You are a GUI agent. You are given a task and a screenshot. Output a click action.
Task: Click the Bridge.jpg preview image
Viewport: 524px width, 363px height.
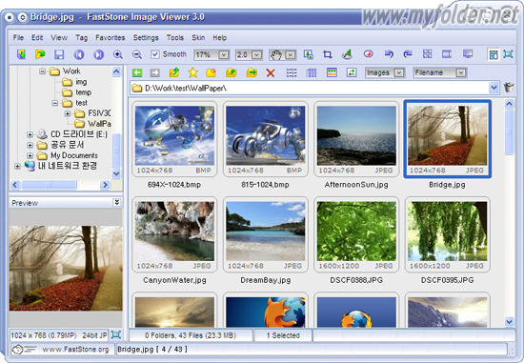click(66, 268)
